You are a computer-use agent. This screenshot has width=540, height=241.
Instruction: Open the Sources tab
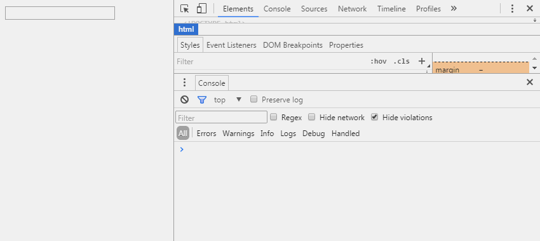click(314, 9)
